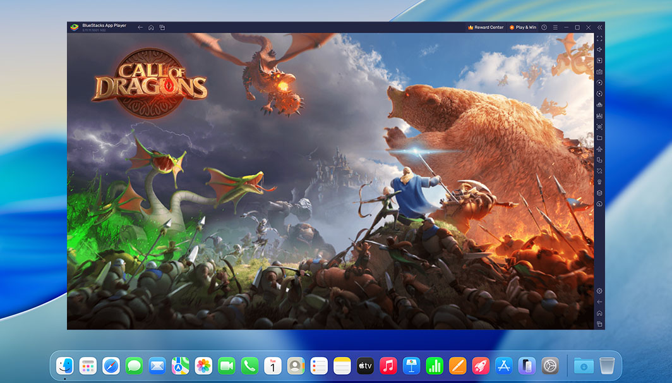This screenshot has width=672, height=383.
Task: Mute the volume from the sidebar speaker icon
Action: coord(599,49)
